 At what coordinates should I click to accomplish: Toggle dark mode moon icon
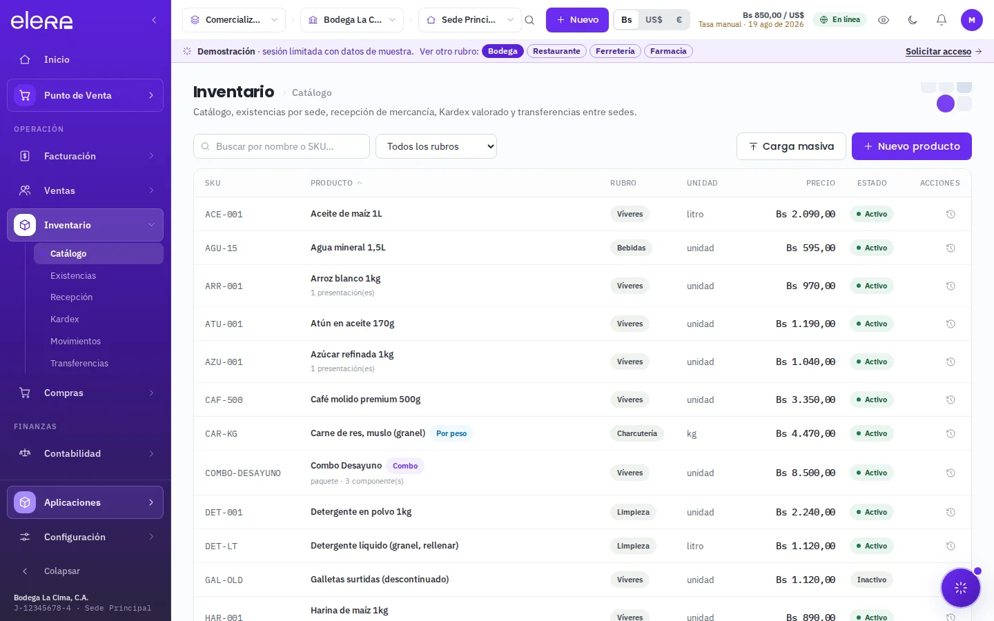pyautogui.click(x=913, y=20)
